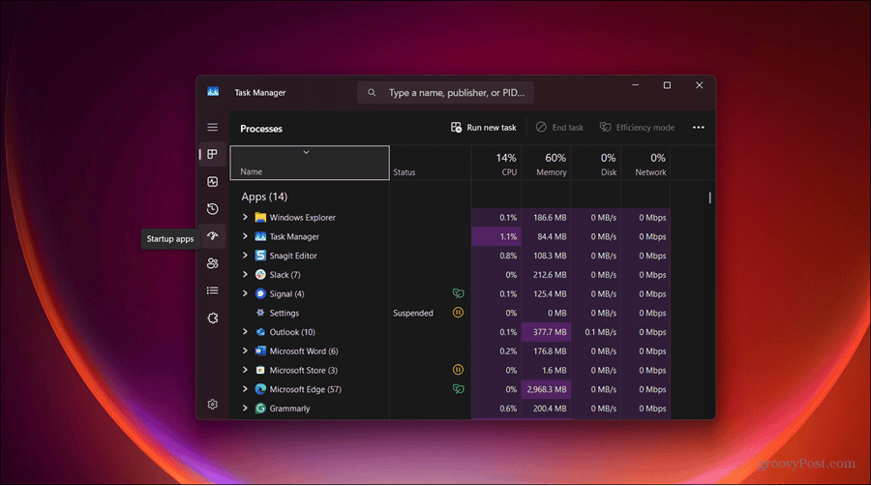This screenshot has height=486, width=871.
Task: Maximize the Task Manager window
Action: click(x=667, y=85)
